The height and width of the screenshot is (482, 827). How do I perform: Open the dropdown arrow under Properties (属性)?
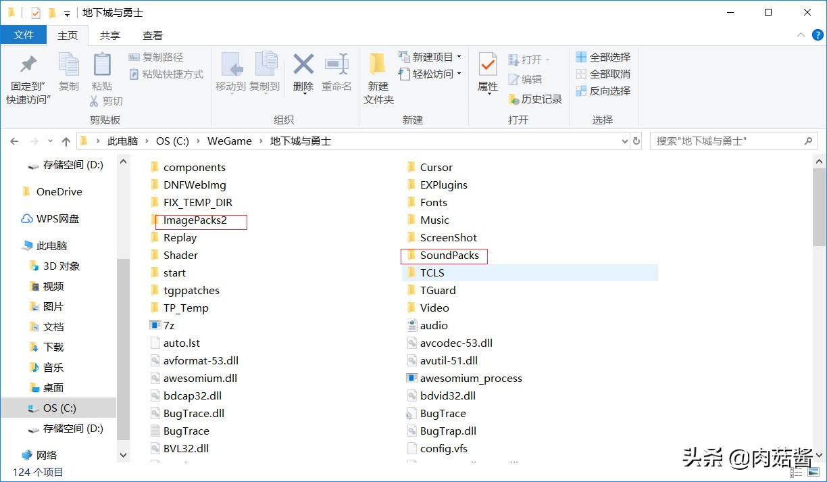488,95
